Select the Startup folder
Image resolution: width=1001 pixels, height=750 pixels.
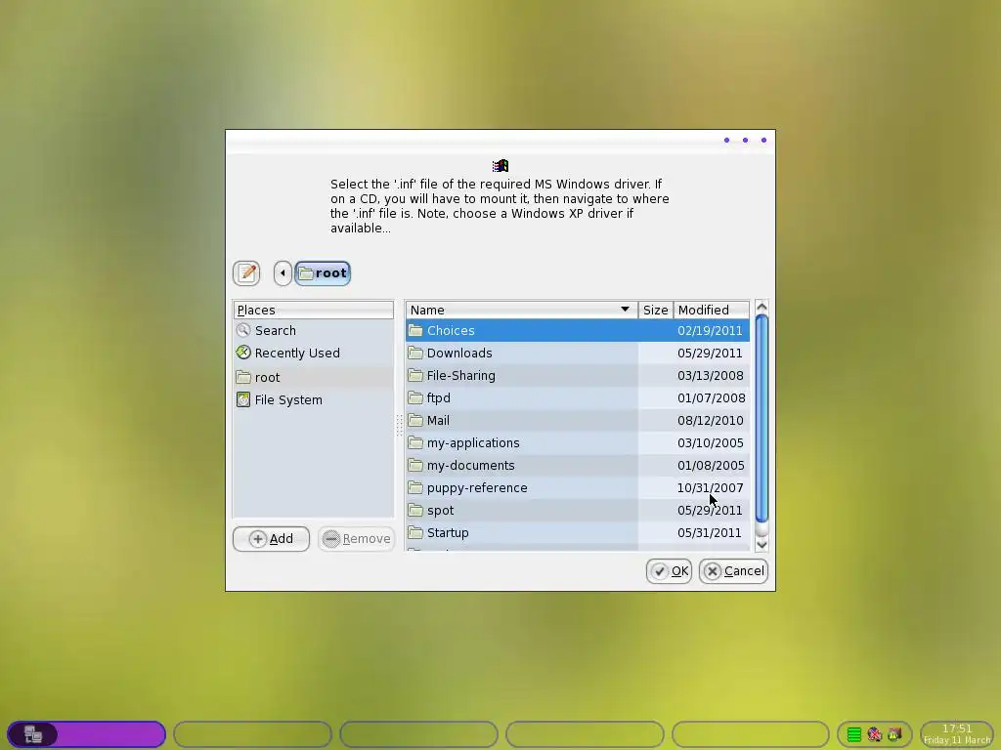click(577, 532)
